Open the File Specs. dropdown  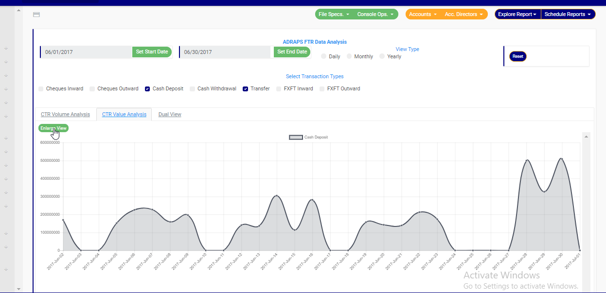334,15
